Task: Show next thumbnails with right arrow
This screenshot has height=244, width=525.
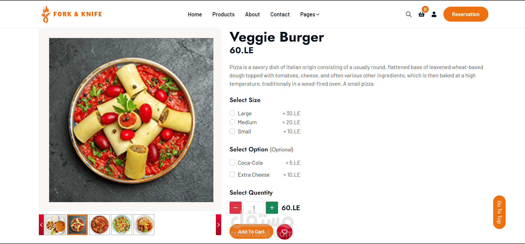Action: click(x=218, y=225)
